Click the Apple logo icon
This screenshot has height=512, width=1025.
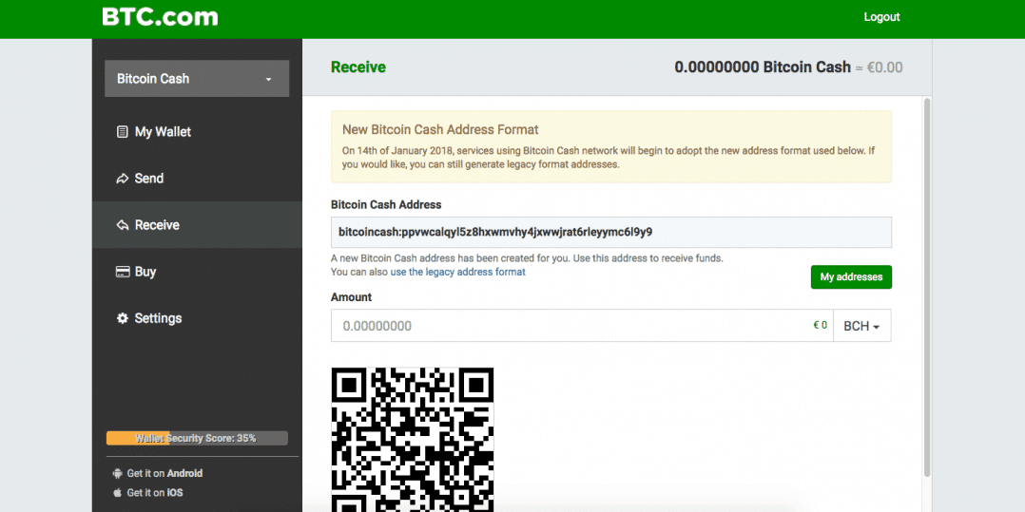pos(118,492)
